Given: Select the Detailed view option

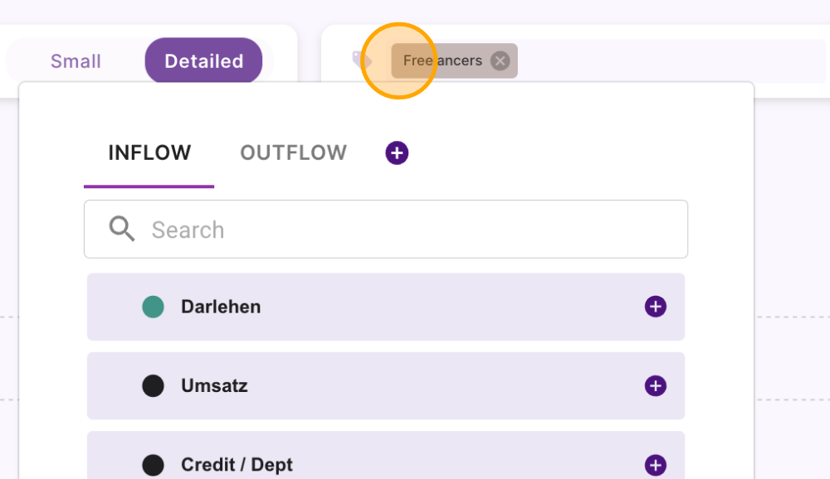Looking at the screenshot, I should [203, 61].
